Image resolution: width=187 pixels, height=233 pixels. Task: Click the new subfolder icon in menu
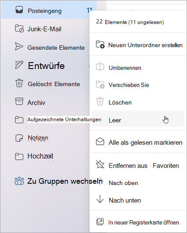(x=100, y=45)
